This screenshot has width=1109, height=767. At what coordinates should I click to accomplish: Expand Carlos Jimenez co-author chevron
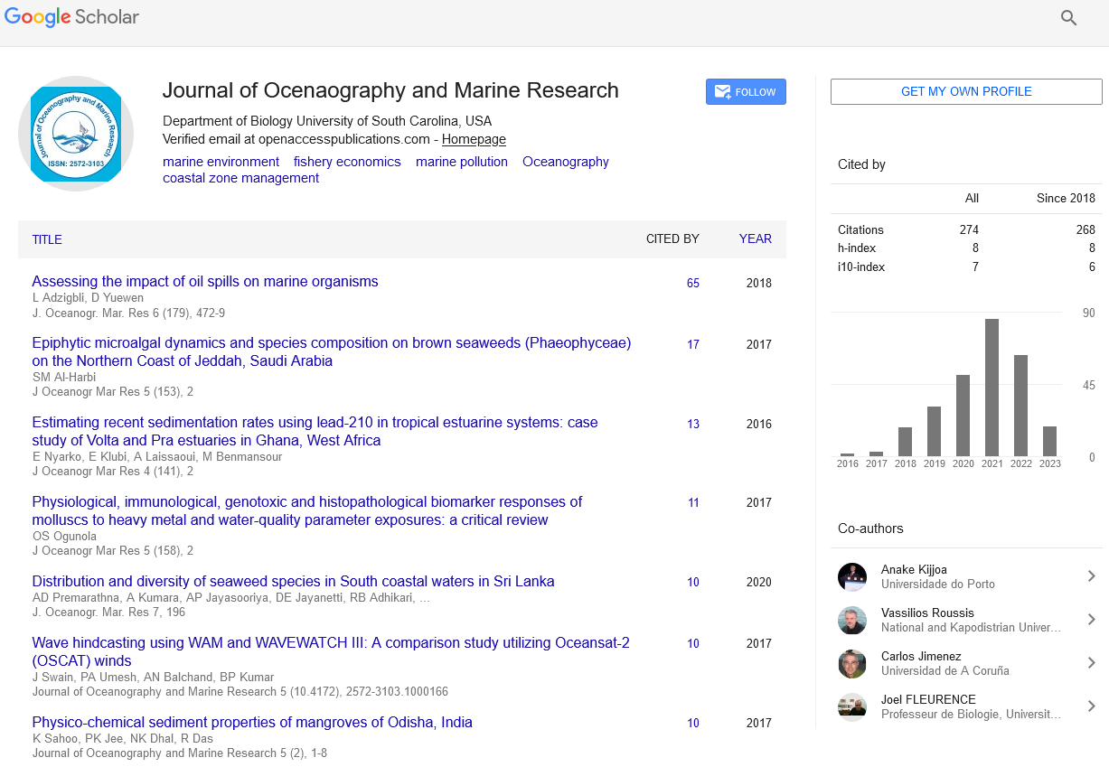1091,663
